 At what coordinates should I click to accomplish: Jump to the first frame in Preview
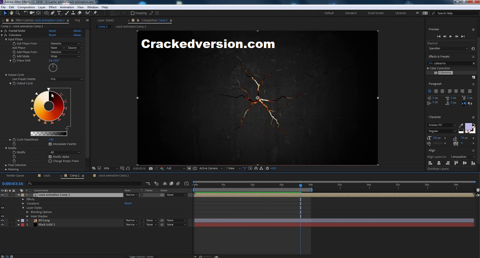[x=439, y=36]
